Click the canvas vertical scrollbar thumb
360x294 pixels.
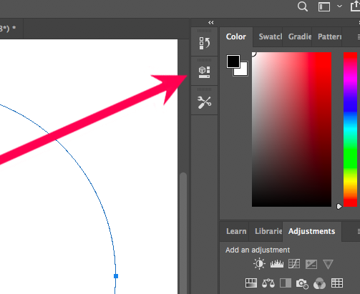tap(183, 233)
